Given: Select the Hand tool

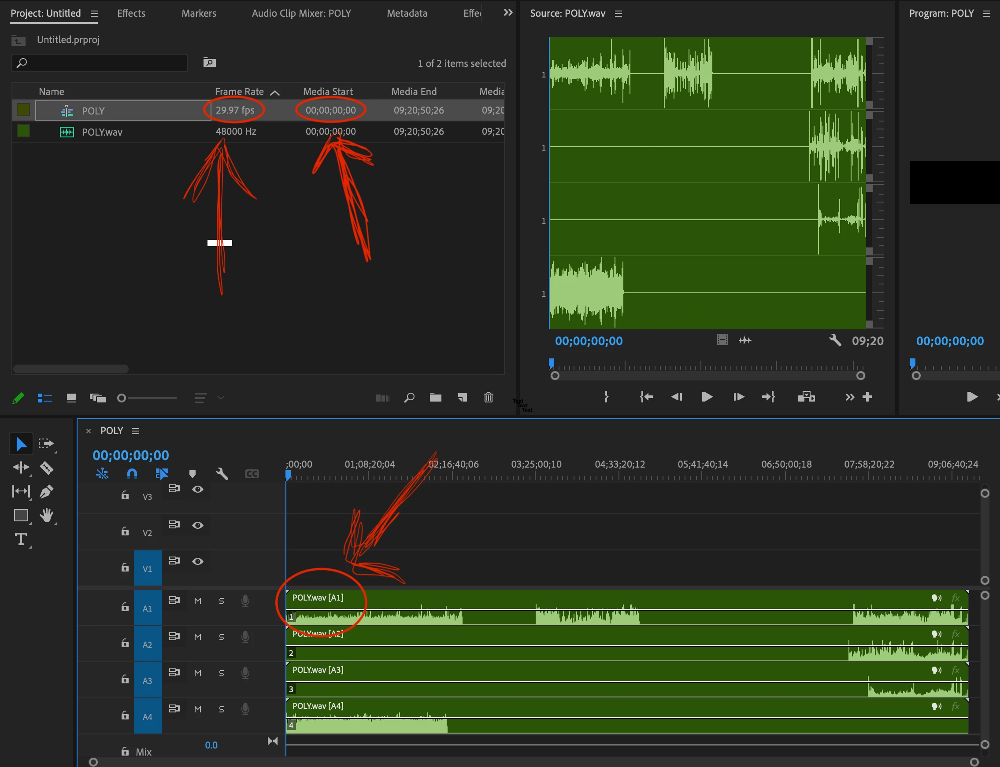Looking at the screenshot, I should [x=46, y=516].
